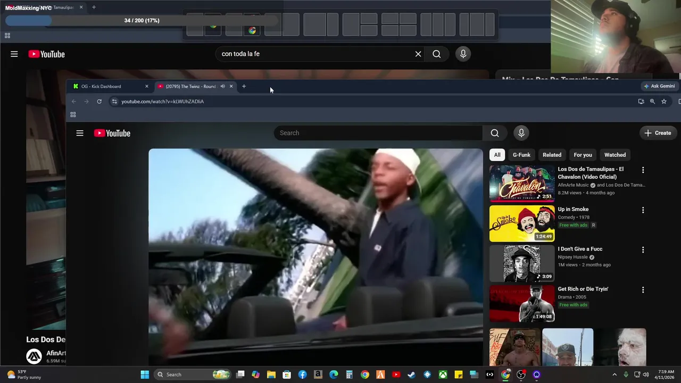Open more options for Up in Smoke
681x383 pixels.
643,210
